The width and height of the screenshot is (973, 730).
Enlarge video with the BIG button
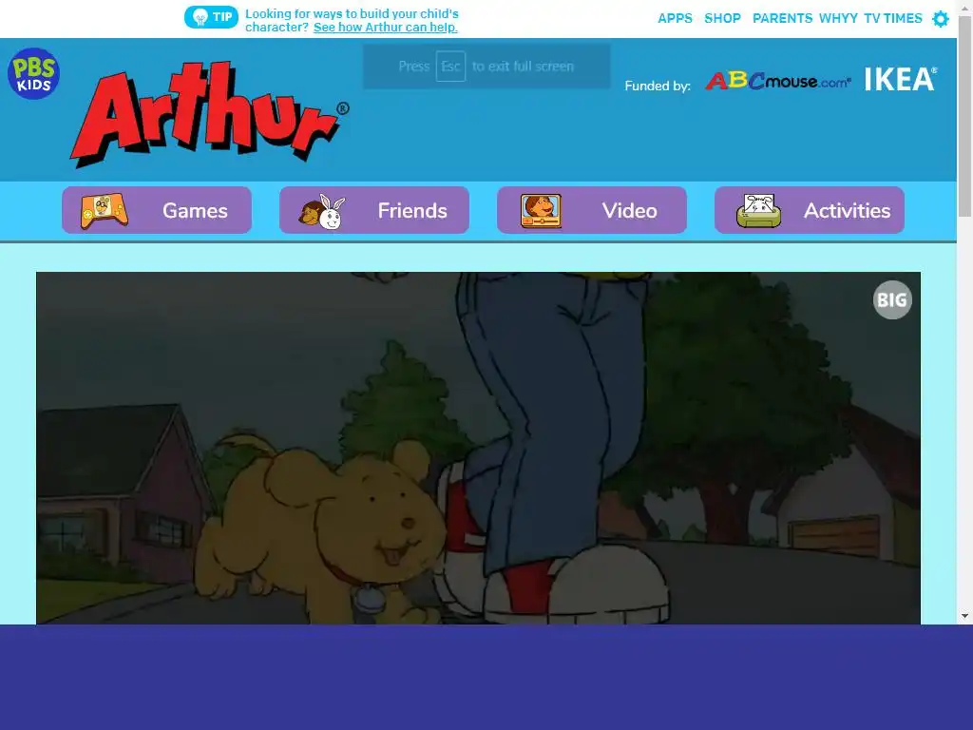[x=892, y=299]
